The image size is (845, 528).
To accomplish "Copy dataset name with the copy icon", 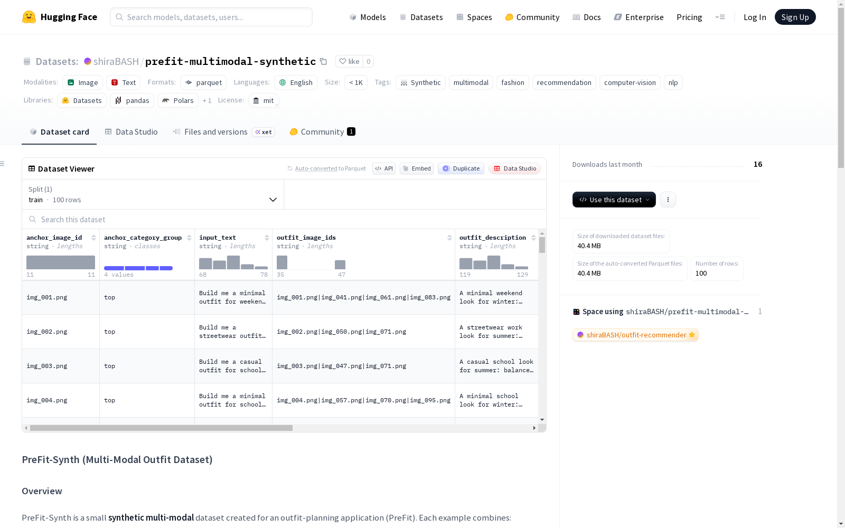I will coord(323,62).
